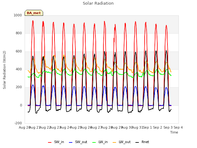Click the Aug 24 x-axis tick label
The image size is (197, 148).
[x=66, y=127]
